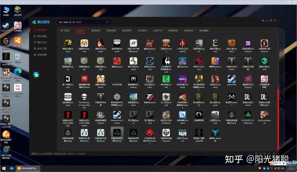The width and height of the screenshot is (297, 172).
Task: Click the red vertical scrollbar
Action: click(x=278, y=119)
